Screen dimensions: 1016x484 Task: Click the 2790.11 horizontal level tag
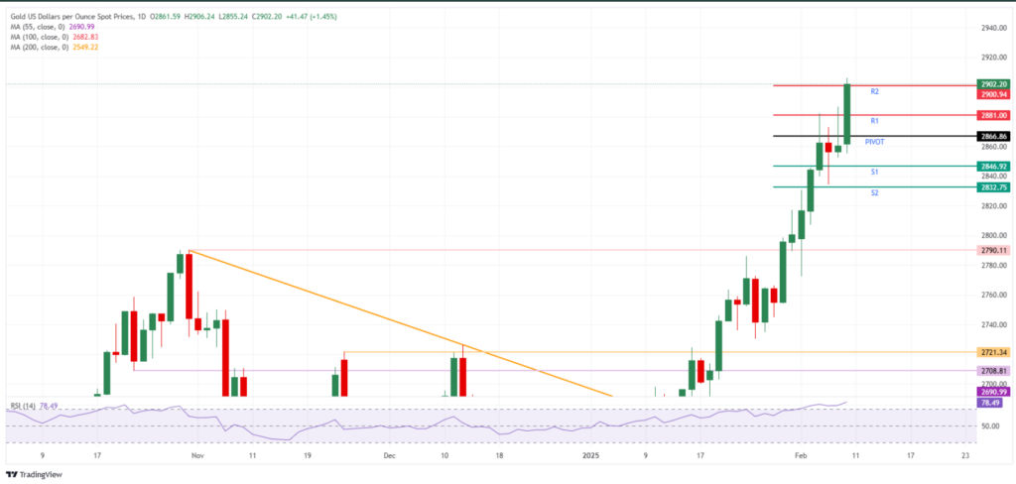click(995, 250)
